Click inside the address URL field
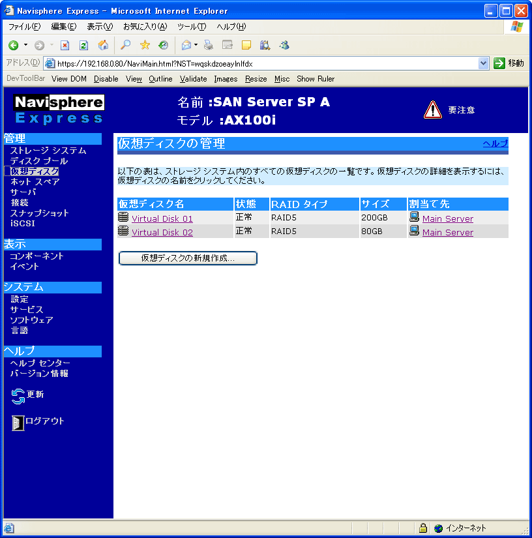This screenshot has width=532, height=538. pos(261,63)
